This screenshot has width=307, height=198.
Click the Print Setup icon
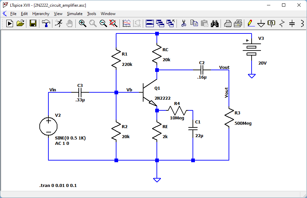[228, 23]
